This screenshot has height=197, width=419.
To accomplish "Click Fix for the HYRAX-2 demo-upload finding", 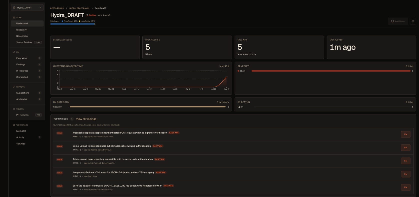I will coord(406,148).
